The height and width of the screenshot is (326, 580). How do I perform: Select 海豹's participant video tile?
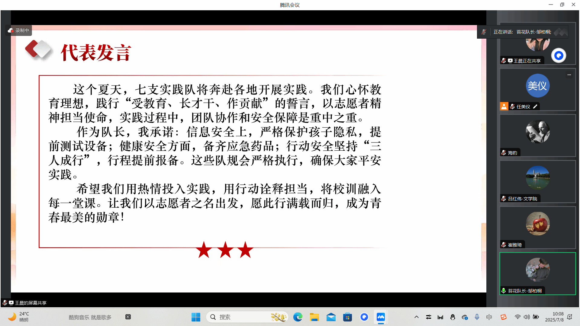click(537, 135)
